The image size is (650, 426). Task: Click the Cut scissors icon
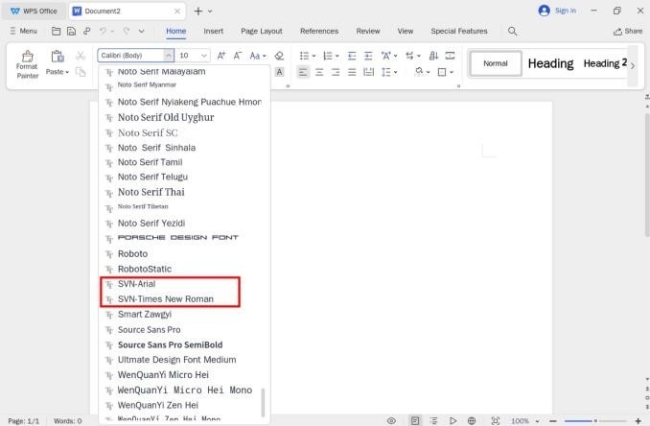[81, 55]
